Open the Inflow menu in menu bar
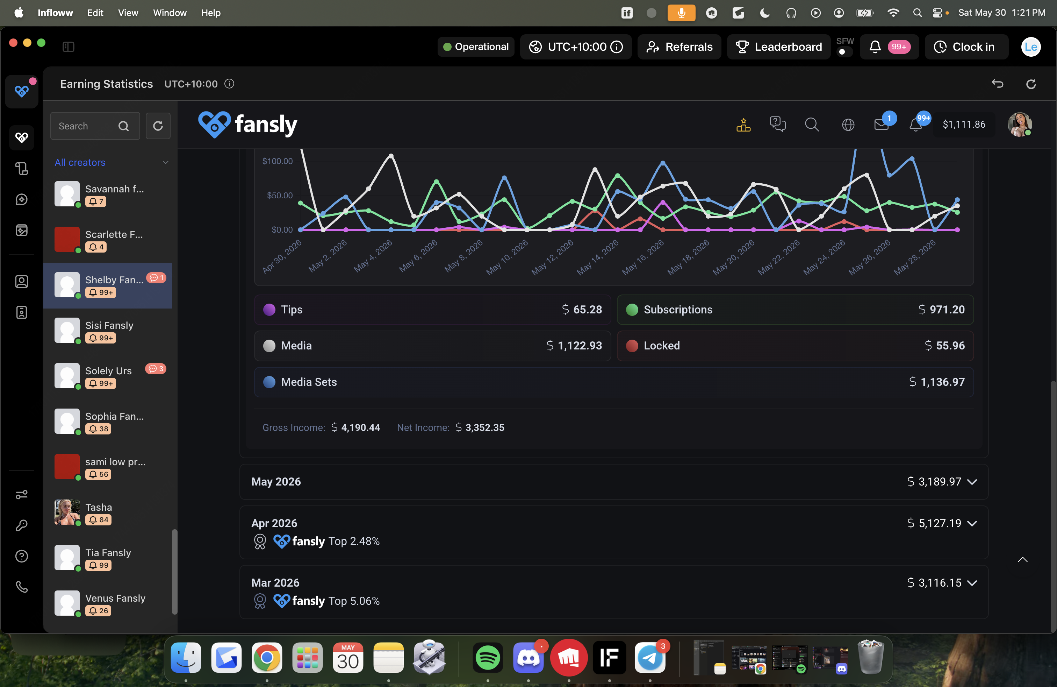 tap(55, 13)
